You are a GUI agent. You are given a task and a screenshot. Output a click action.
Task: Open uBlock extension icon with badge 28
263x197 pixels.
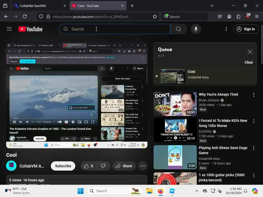(248, 16)
